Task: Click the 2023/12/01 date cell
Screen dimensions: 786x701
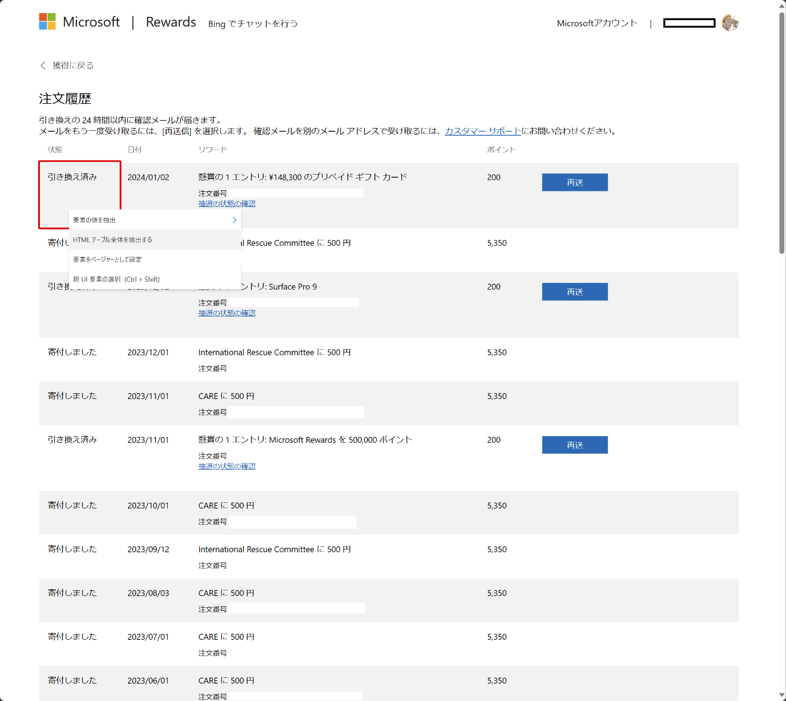Action: point(148,352)
